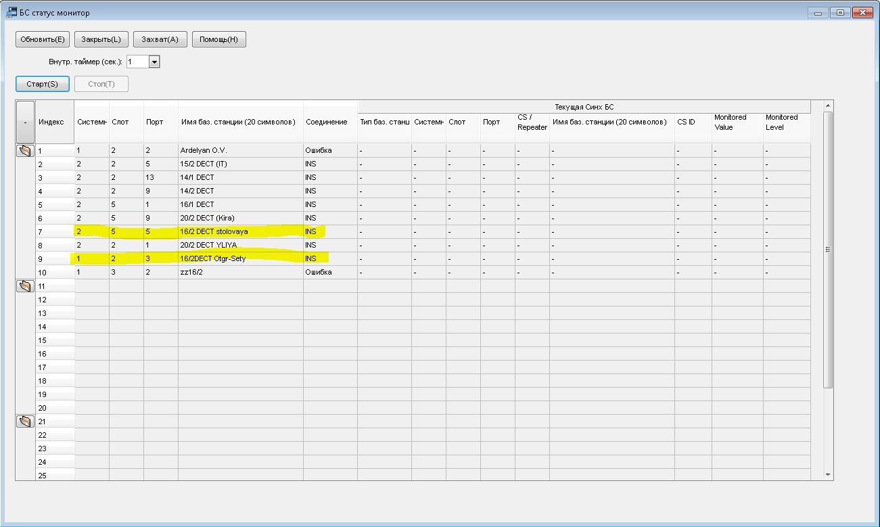Click port value 13 in 14/1 DECT row
880x527 pixels.
pyautogui.click(x=161, y=177)
